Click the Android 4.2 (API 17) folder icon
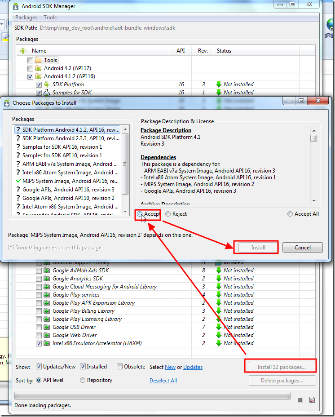The height and width of the screenshot is (417, 335). coord(38,68)
